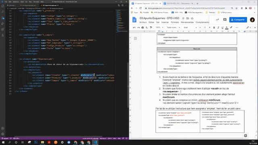Print the document from Docs toolbar

pyautogui.click(x=142, y=27)
